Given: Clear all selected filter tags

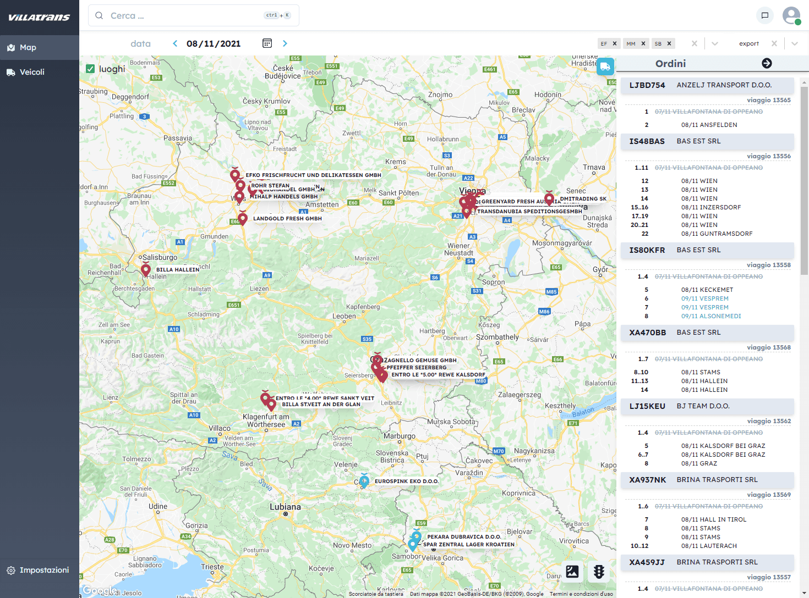Looking at the screenshot, I should (695, 43).
